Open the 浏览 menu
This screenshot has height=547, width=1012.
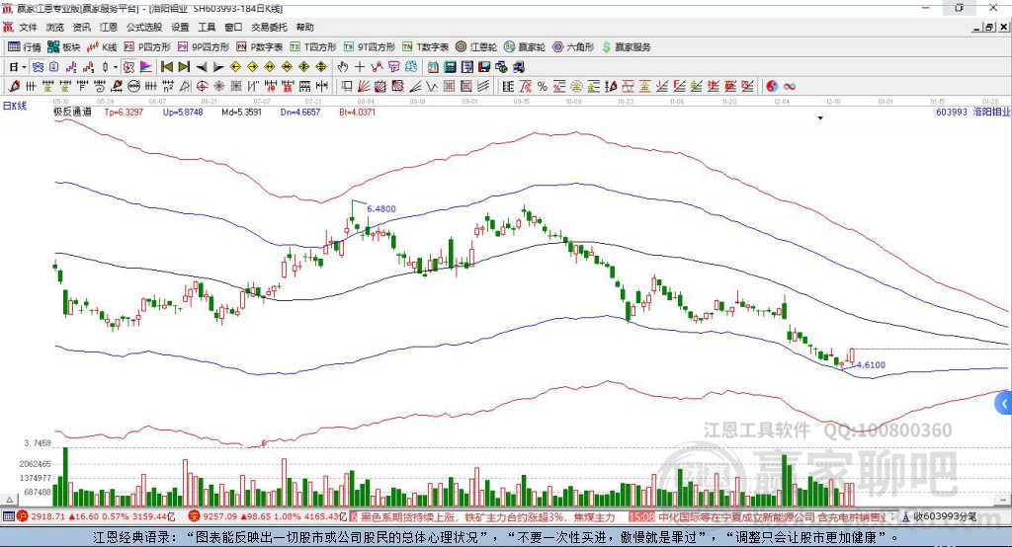pos(55,27)
